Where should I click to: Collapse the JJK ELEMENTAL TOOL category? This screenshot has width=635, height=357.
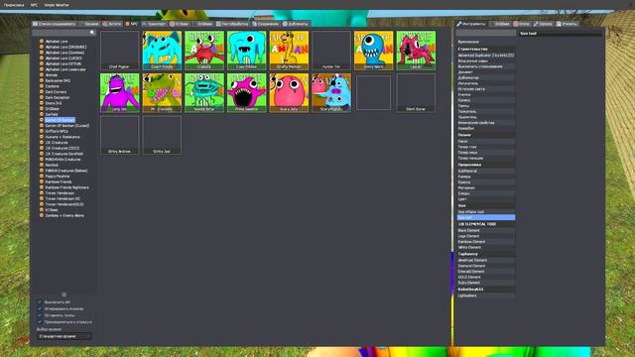pyautogui.click(x=486, y=224)
